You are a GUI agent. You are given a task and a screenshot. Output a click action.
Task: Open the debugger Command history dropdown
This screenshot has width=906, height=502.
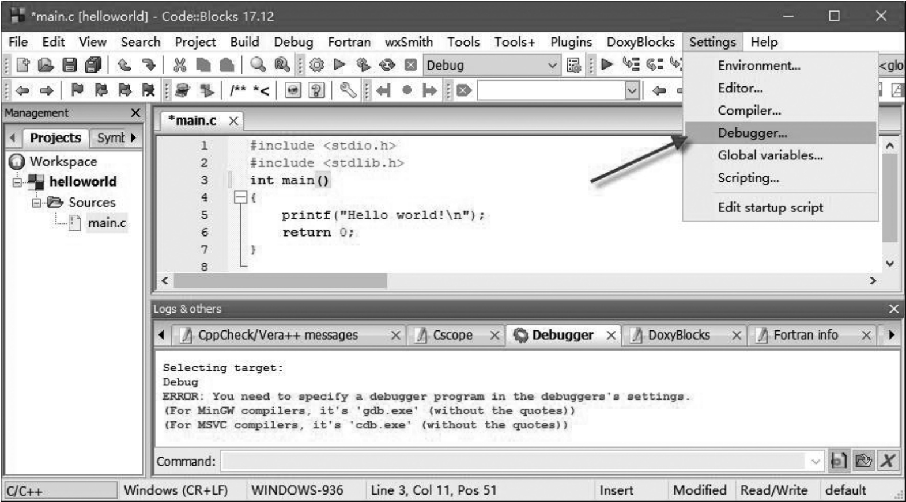coord(816,461)
